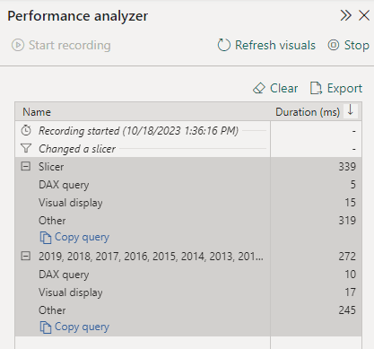Image resolution: width=374 pixels, height=349 pixels.
Task: Select the Slicer DAX query row
Action: click(188, 185)
